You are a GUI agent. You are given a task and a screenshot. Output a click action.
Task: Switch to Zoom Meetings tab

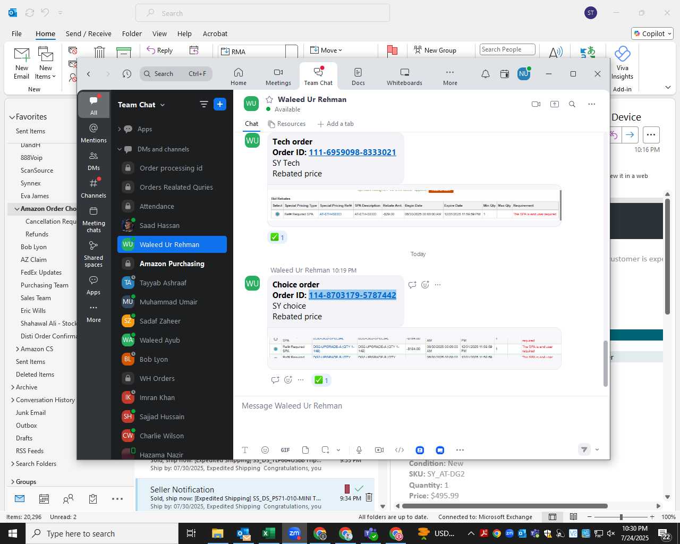(x=278, y=77)
